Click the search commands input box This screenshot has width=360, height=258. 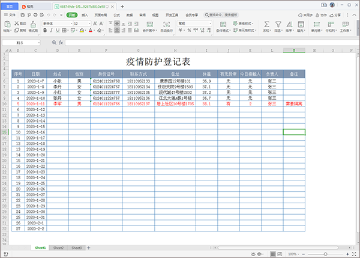coord(223,14)
